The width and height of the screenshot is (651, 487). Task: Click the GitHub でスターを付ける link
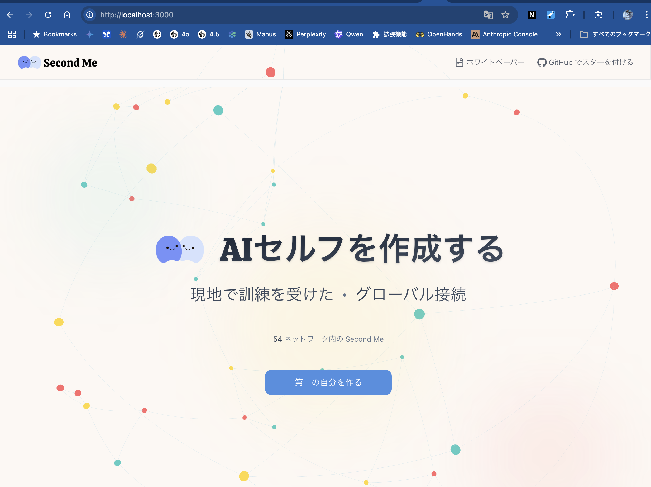tap(585, 62)
